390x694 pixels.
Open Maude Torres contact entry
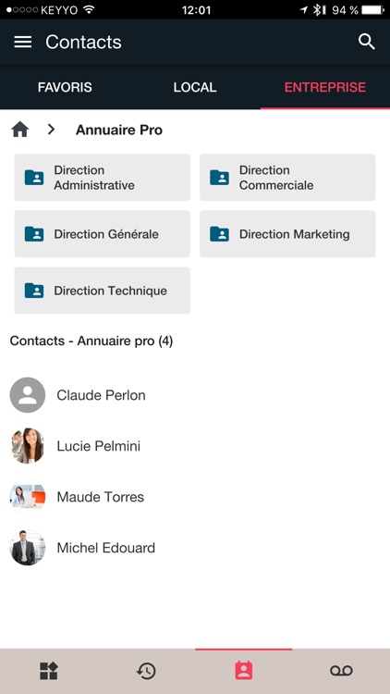195,497
